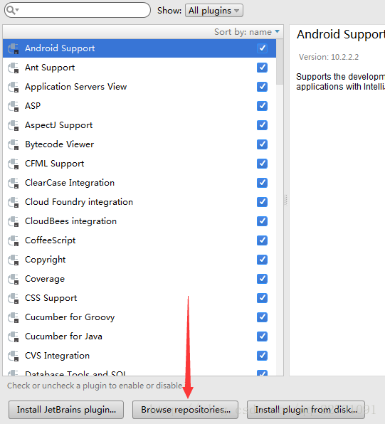Viewport: 385px width, 424px height.
Task: Click the Bytecode Viewer plugin icon
Action: click(14, 144)
